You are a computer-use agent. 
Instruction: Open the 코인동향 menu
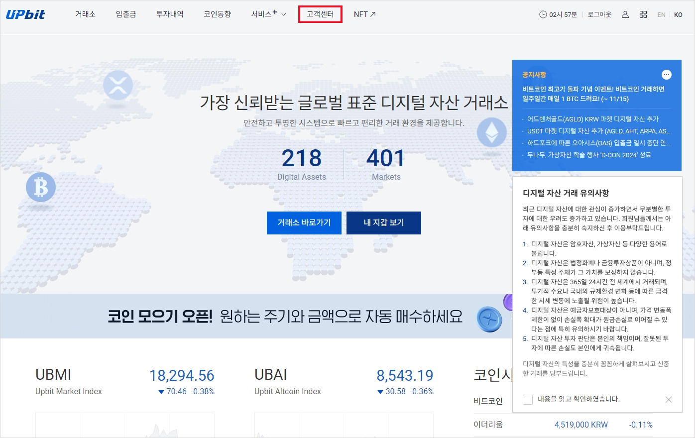point(218,14)
